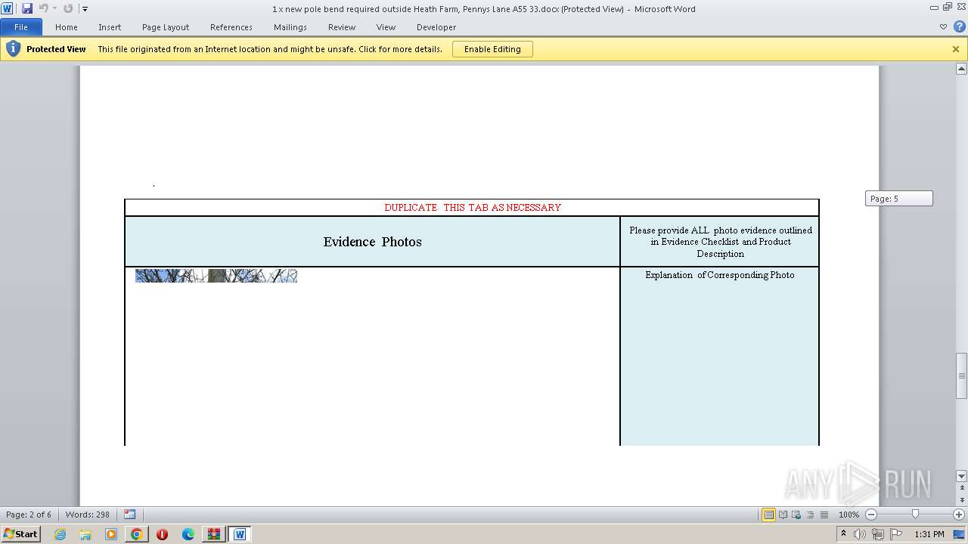Viewport: 968px width, 544px height.
Task: Expand the ribbon with the chevron icon
Action: pyautogui.click(x=943, y=26)
